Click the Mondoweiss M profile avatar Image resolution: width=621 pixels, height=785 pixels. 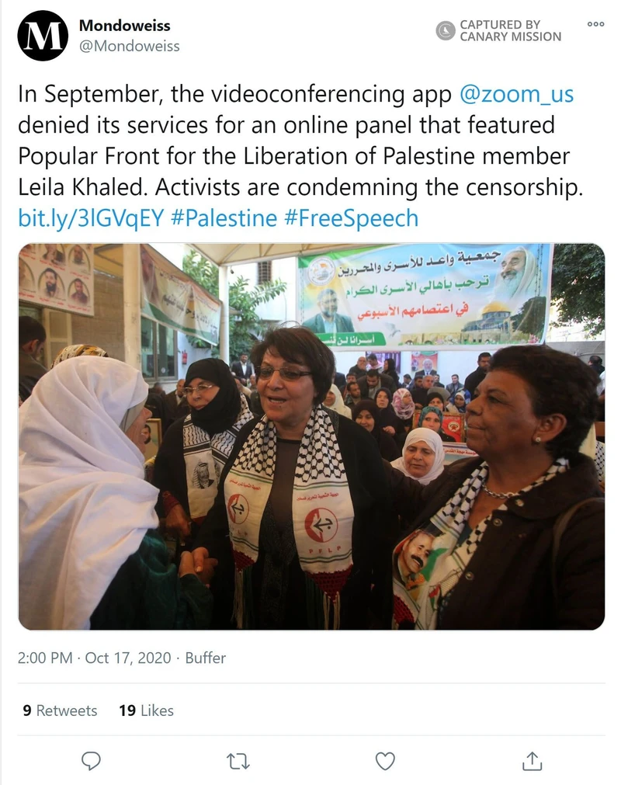point(43,36)
